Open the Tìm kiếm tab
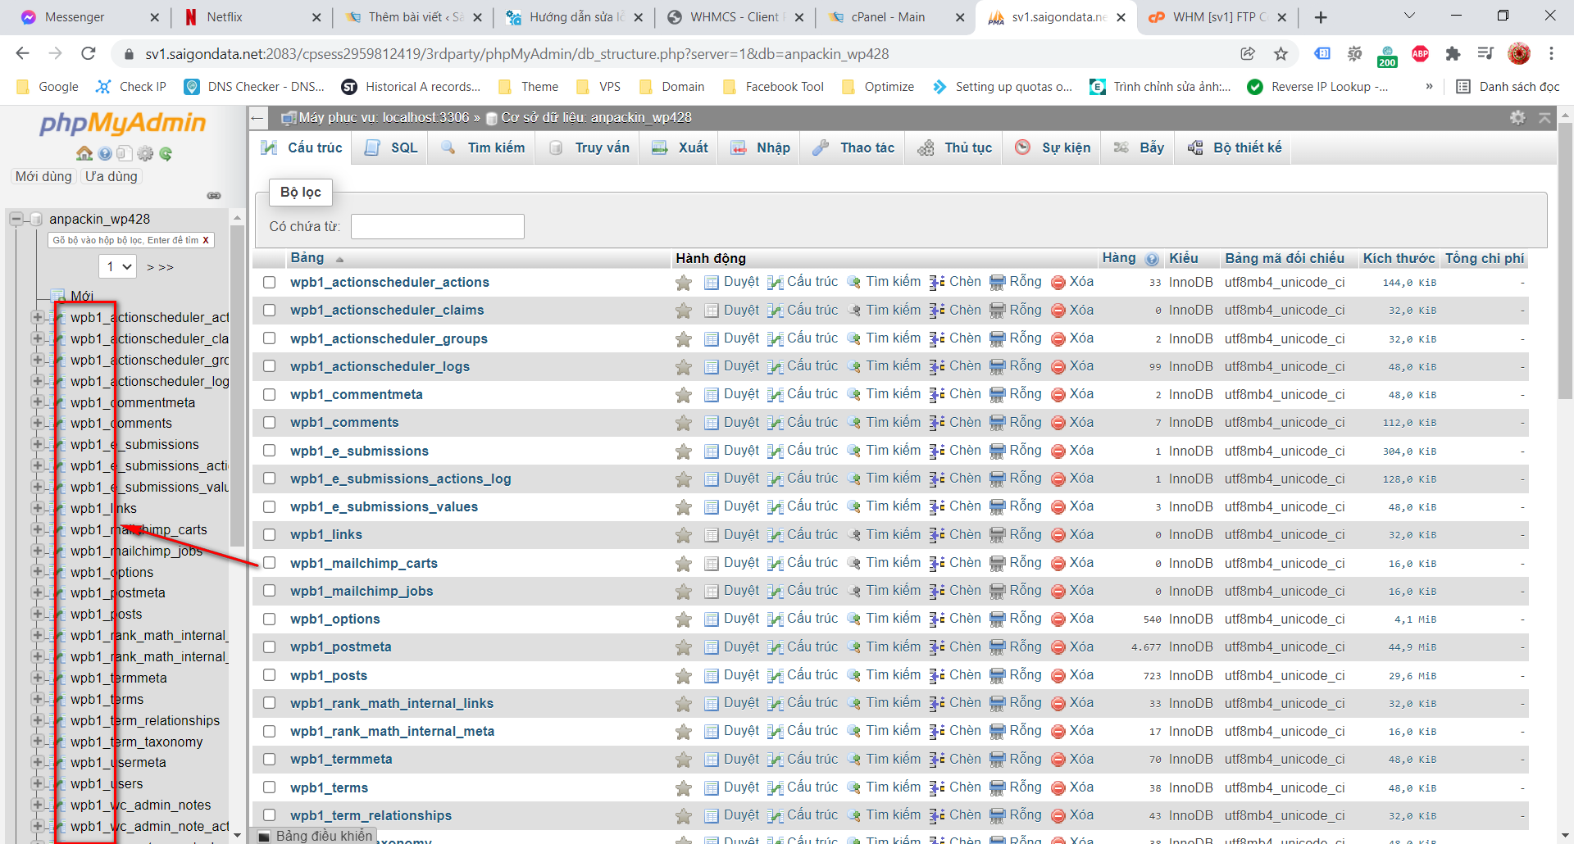This screenshot has width=1574, height=844. point(482,148)
